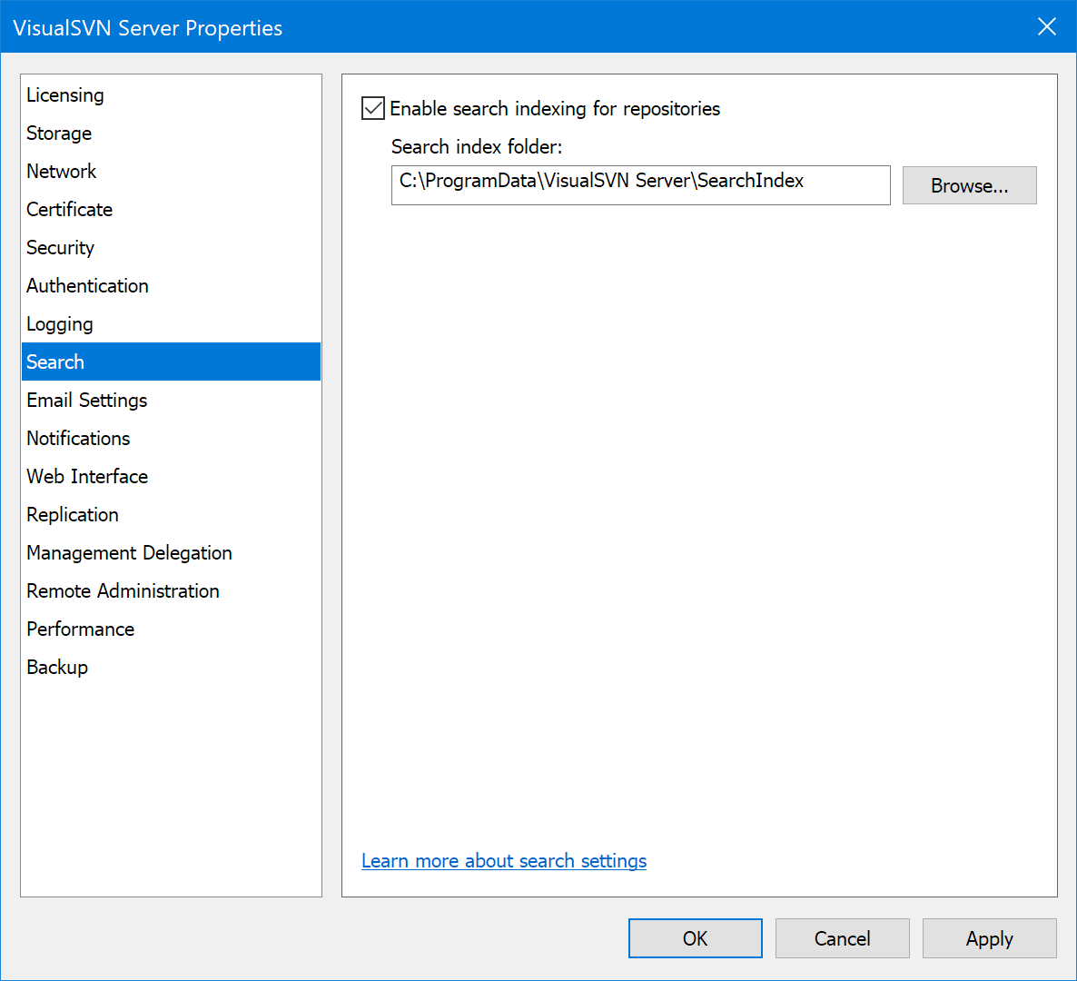Select Storage in the sidebar list
The image size is (1077, 981).
point(171,134)
